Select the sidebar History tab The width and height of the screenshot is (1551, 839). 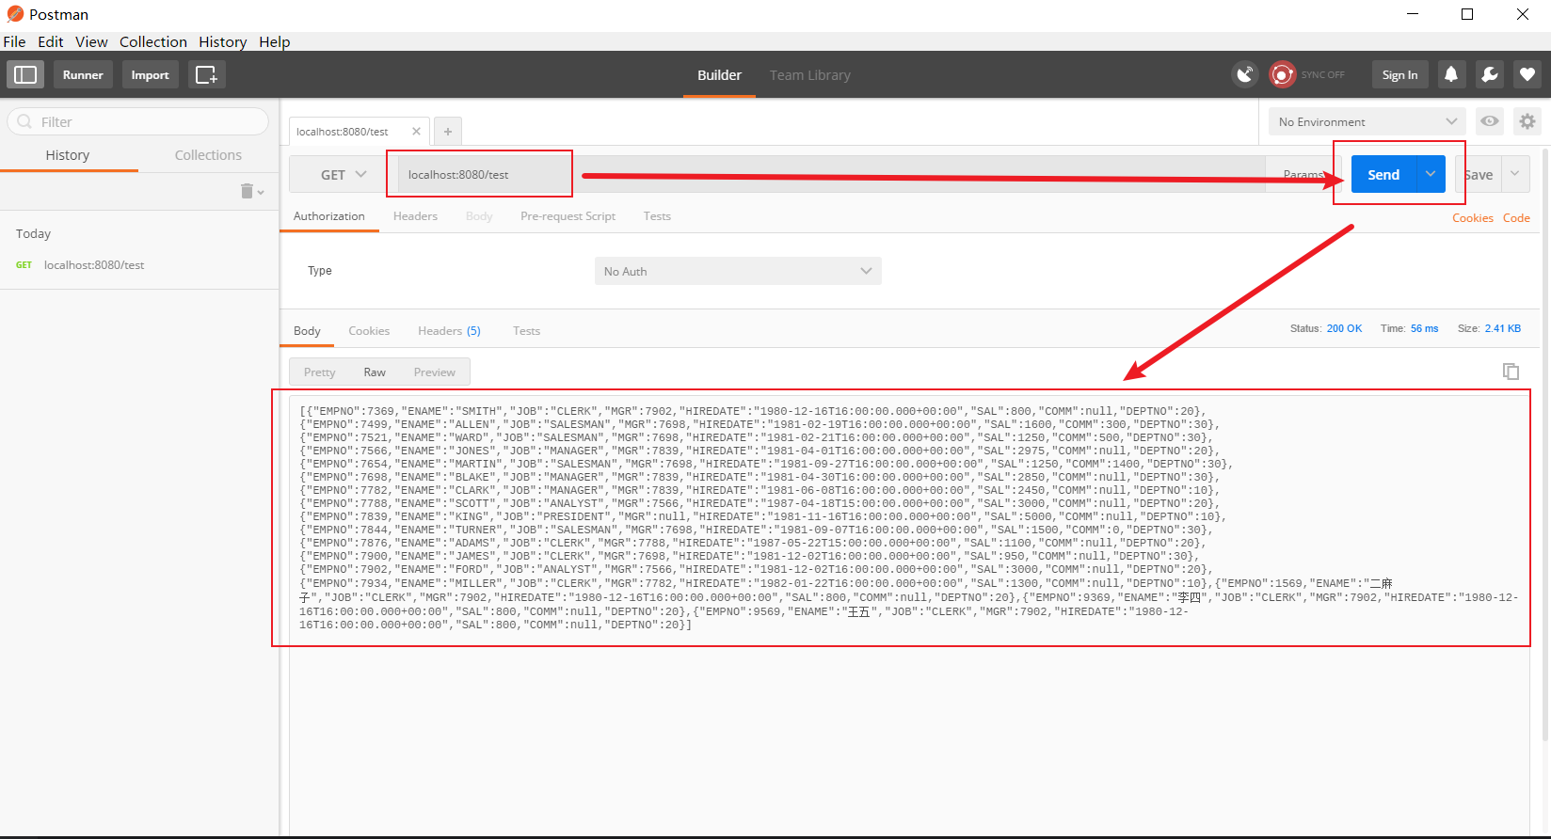pos(68,155)
